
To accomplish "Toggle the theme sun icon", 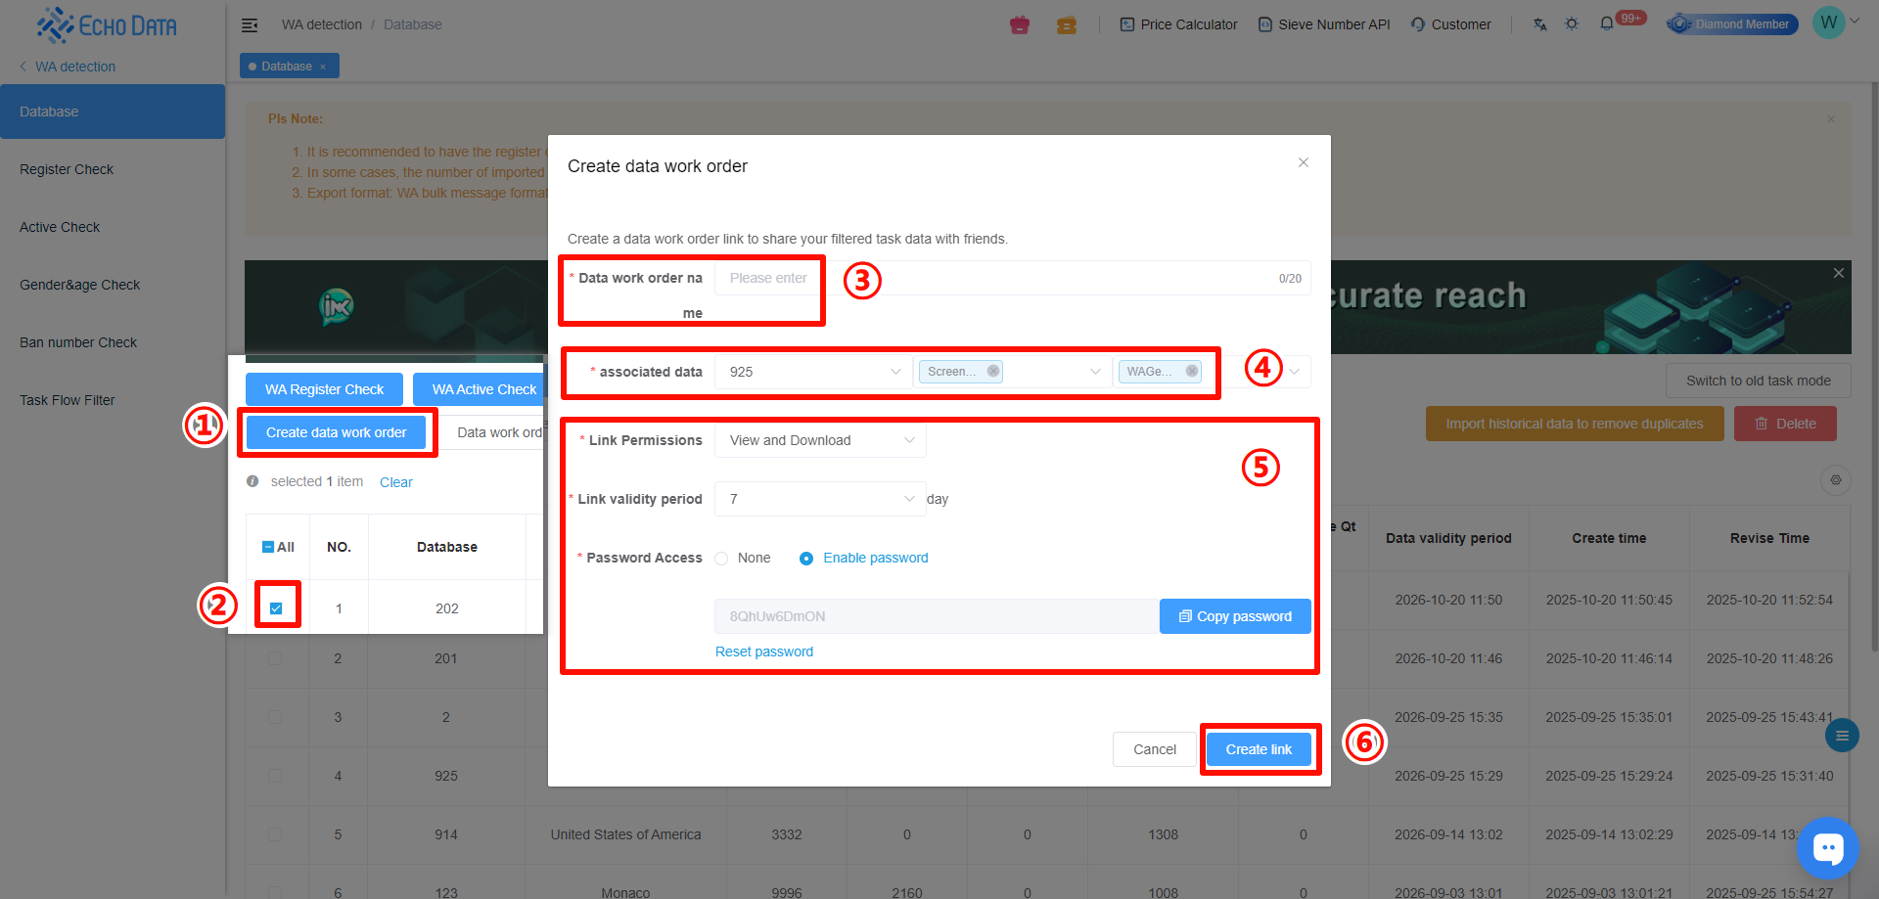I will point(1572,24).
